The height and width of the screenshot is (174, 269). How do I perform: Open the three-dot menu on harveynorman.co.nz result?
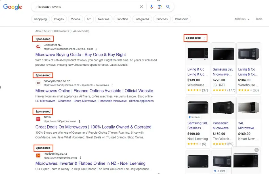click(112, 85)
